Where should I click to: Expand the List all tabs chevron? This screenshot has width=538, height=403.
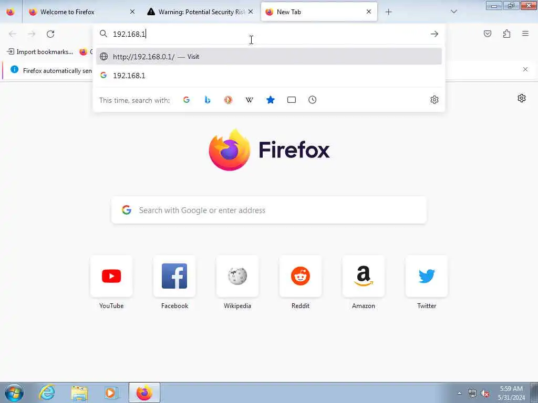(454, 12)
